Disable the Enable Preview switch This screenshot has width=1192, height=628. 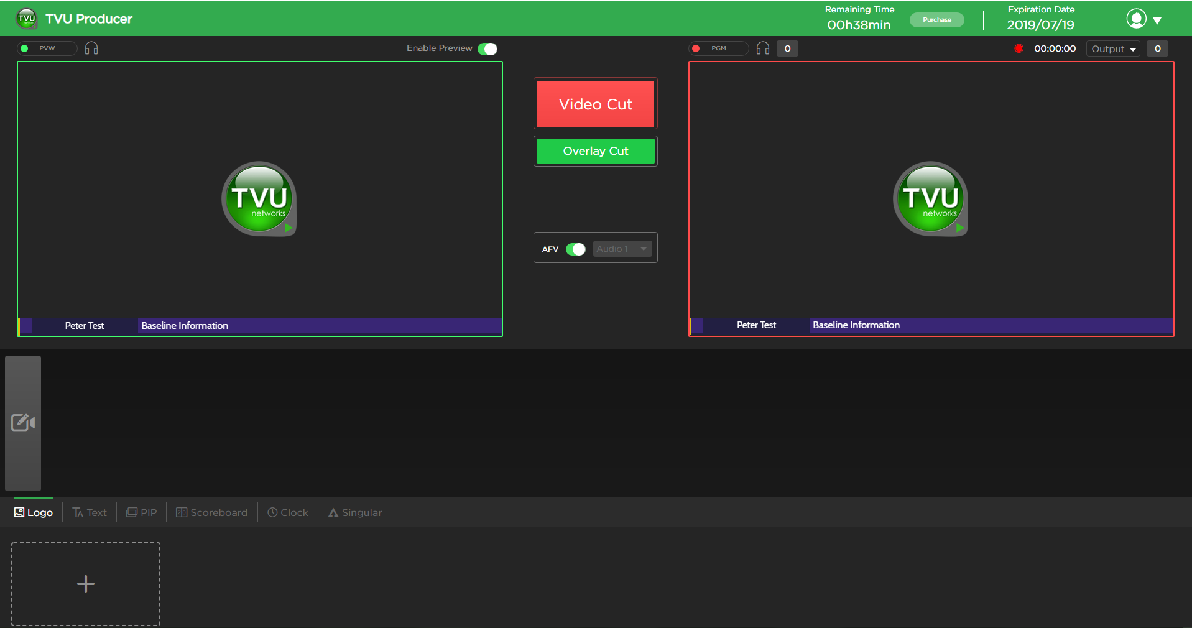coord(487,49)
